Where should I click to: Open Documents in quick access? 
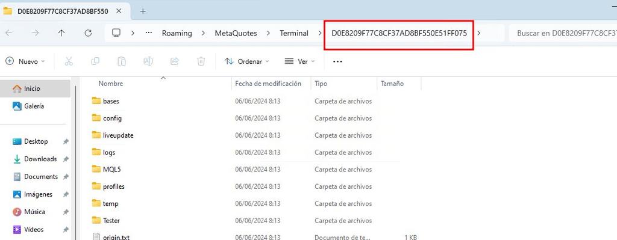pyautogui.click(x=41, y=177)
